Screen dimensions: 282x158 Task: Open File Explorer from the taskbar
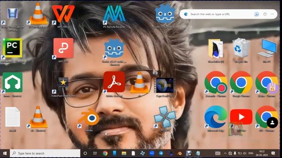124,153
